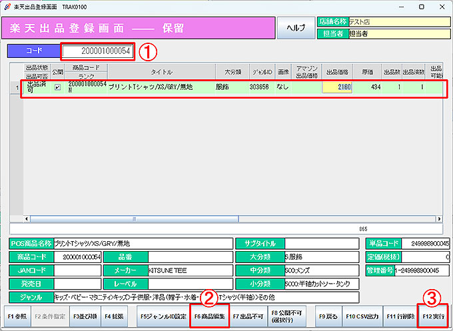Toggle the 公開 checkbox in row 1

click(x=57, y=87)
